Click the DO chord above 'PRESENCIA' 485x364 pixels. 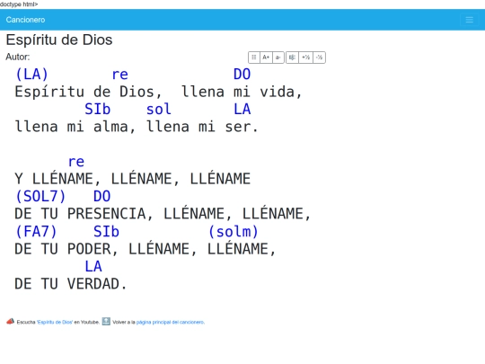102,196
